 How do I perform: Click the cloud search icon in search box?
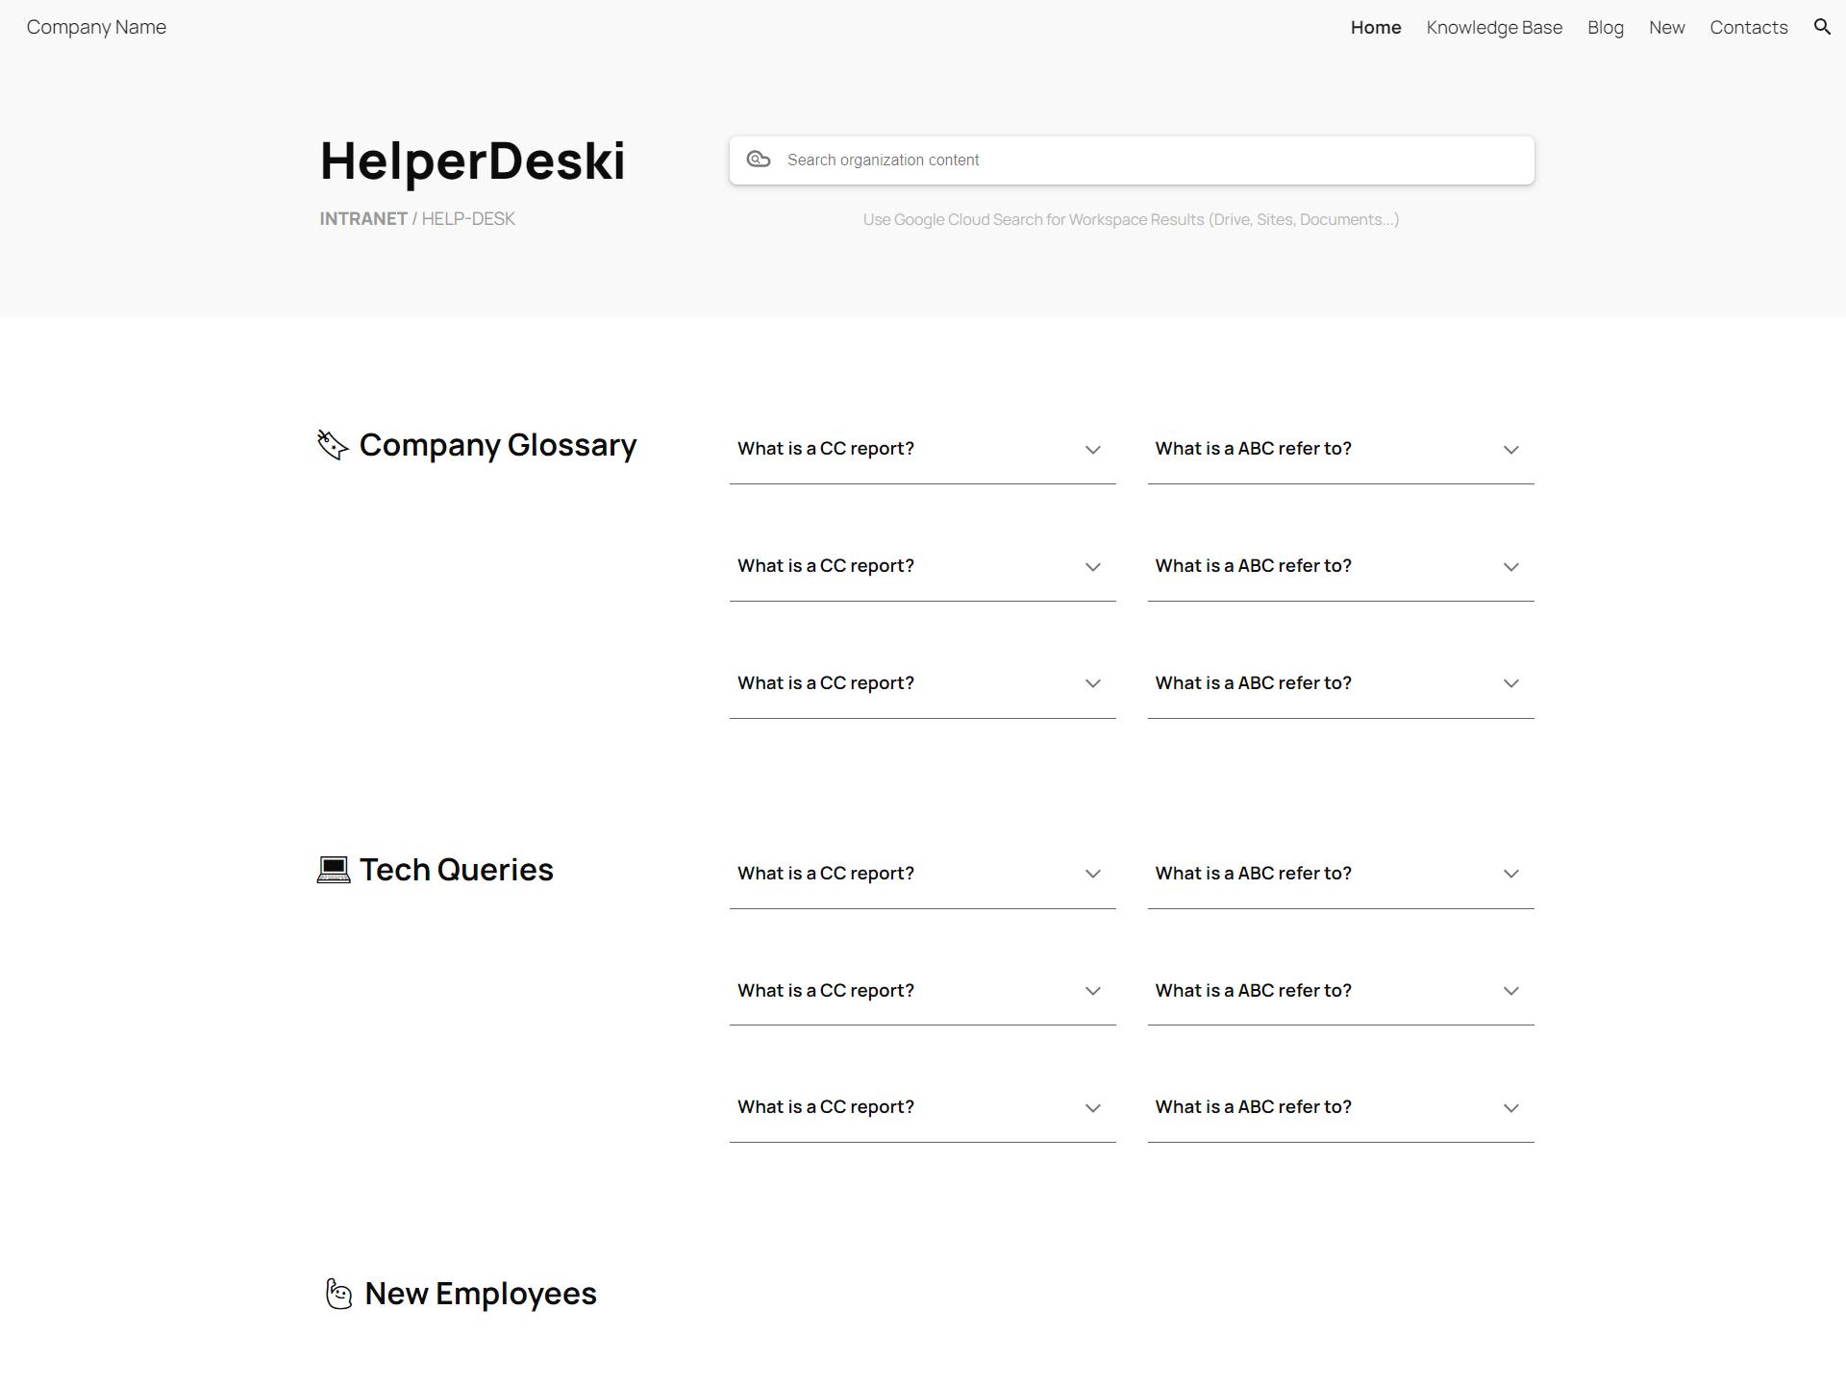tap(759, 160)
